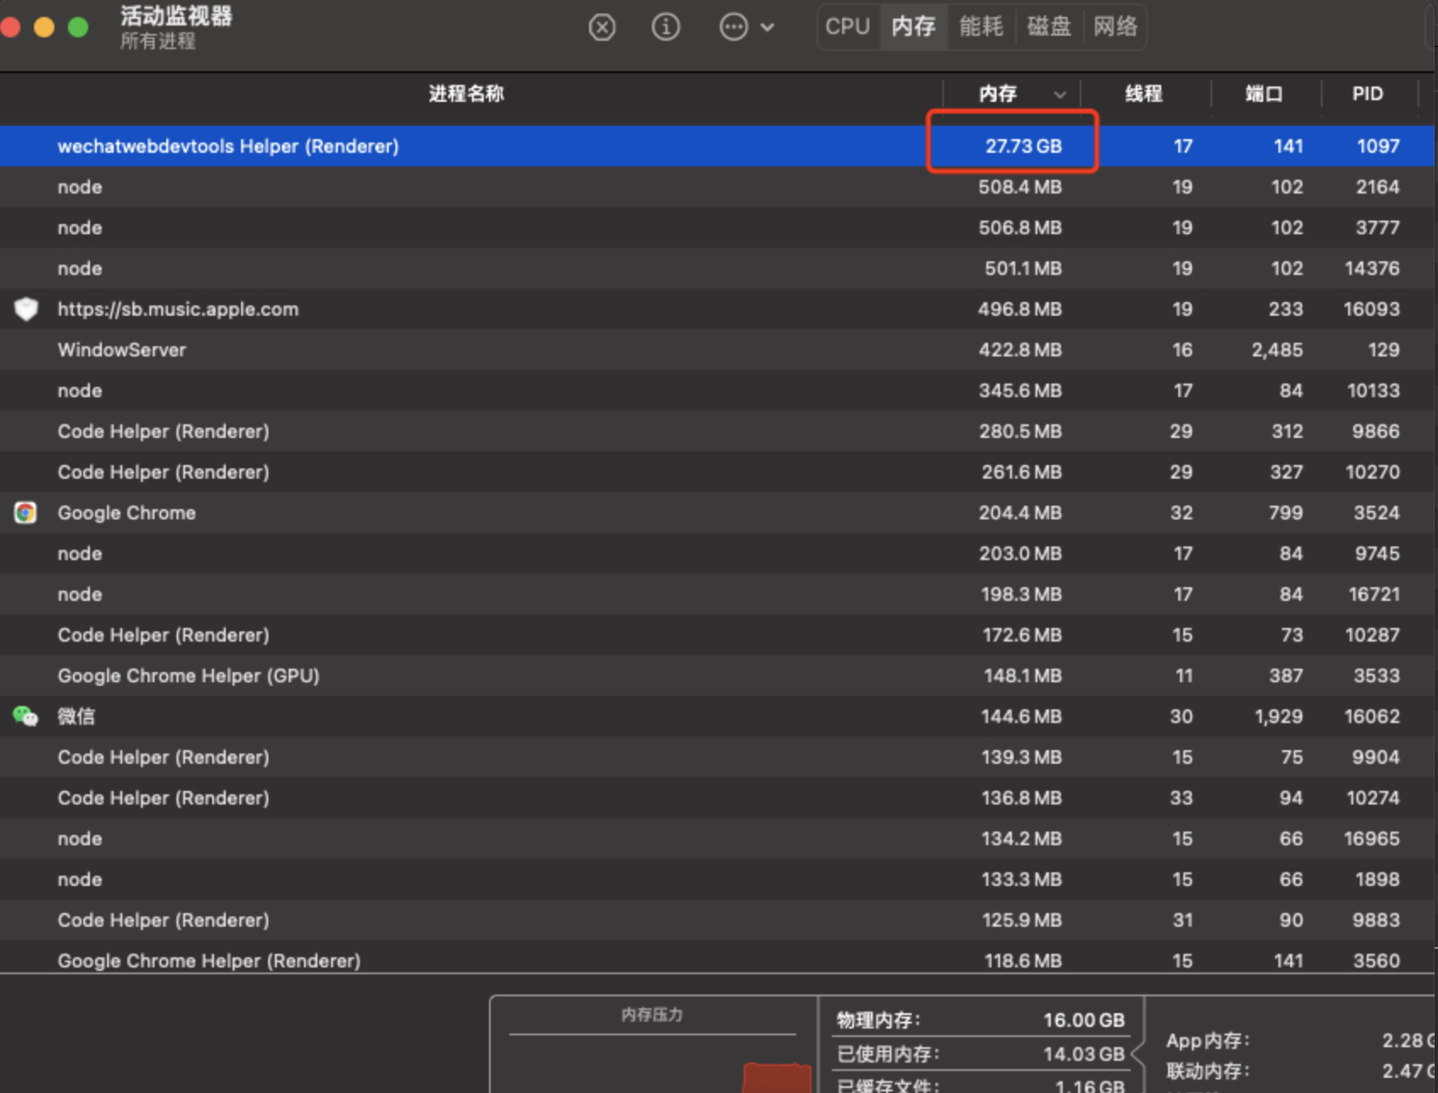Click the 27.73 GB memory value
This screenshot has width=1438, height=1093.
[x=1023, y=146]
